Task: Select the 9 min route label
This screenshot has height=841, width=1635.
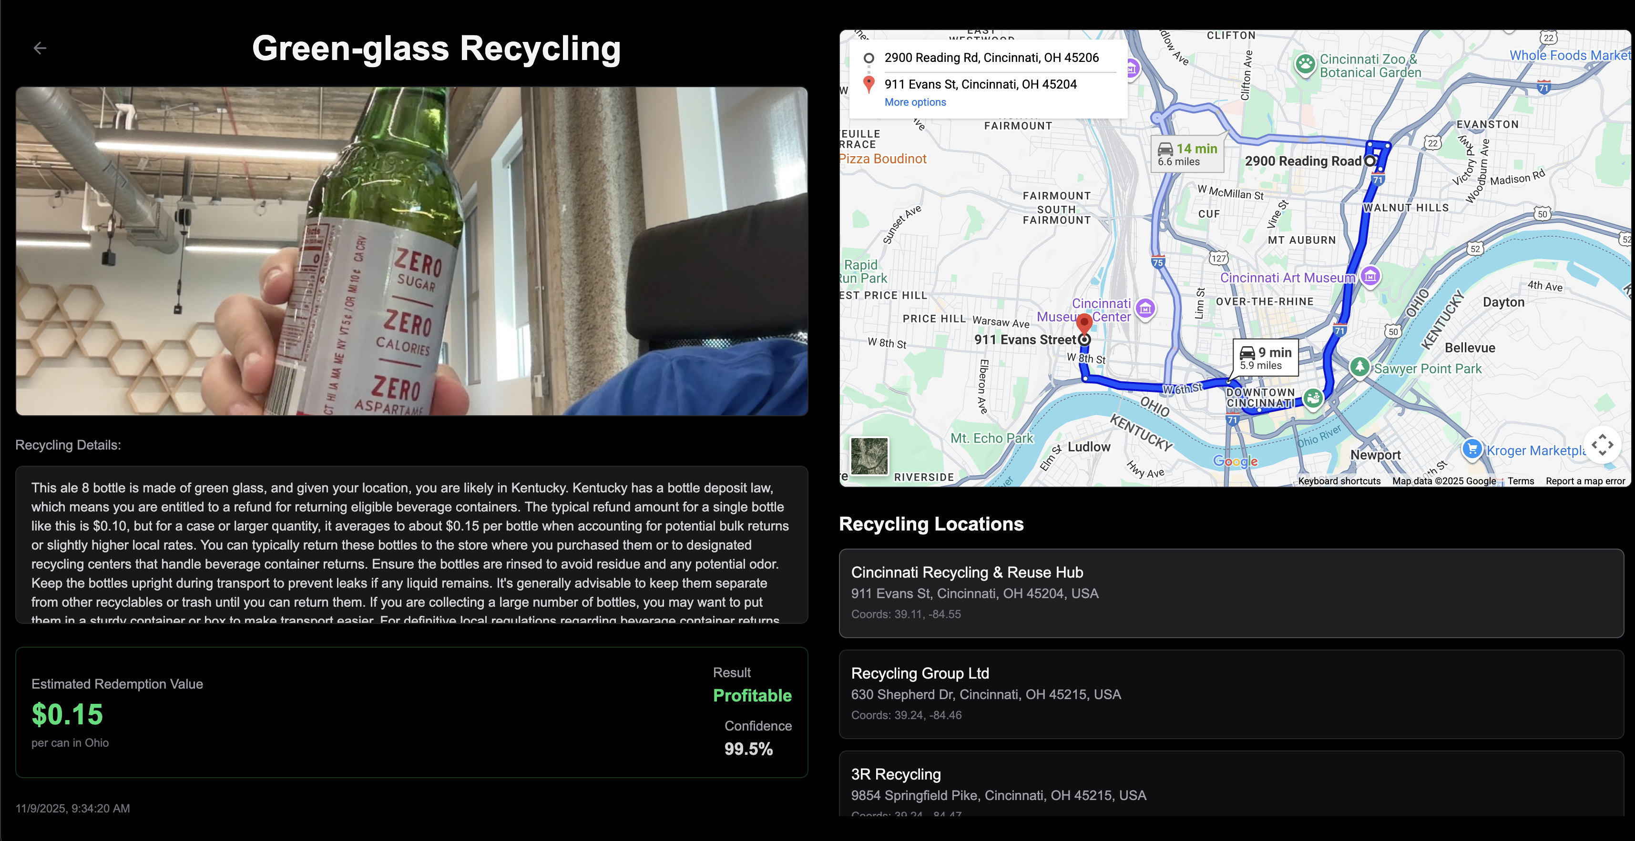Action: click(1265, 358)
